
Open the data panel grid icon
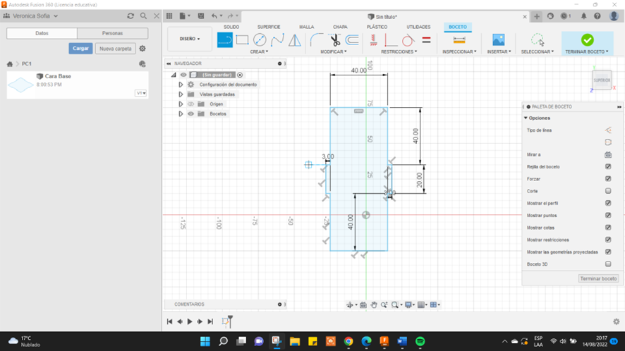coord(169,16)
